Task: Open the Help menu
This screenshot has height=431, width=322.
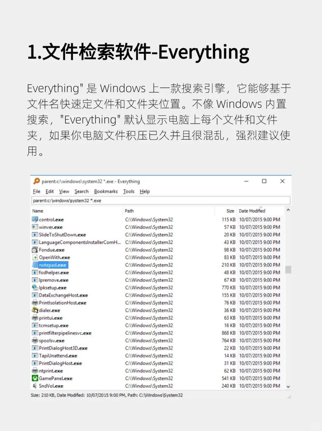Action: click(145, 191)
